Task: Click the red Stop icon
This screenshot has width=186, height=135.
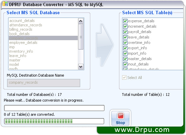Action: pyautogui.click(x=120, y=116)
